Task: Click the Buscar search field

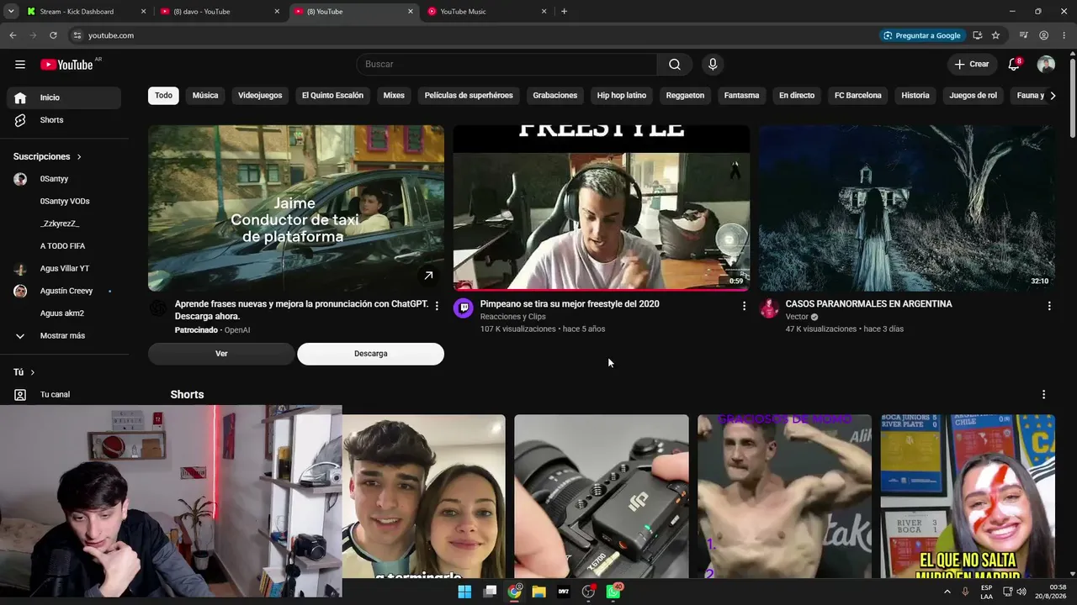Action: tap(507, 65)
